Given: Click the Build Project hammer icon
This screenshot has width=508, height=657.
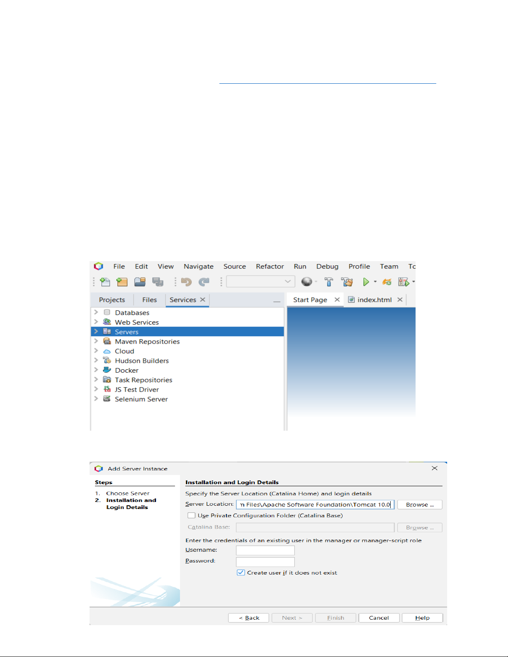Looking at the screenshot, I should [329, 282].
